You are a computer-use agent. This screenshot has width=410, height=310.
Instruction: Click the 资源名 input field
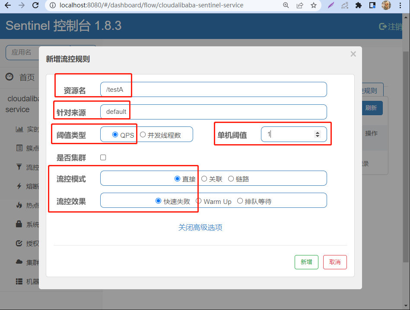coord(213,89)
